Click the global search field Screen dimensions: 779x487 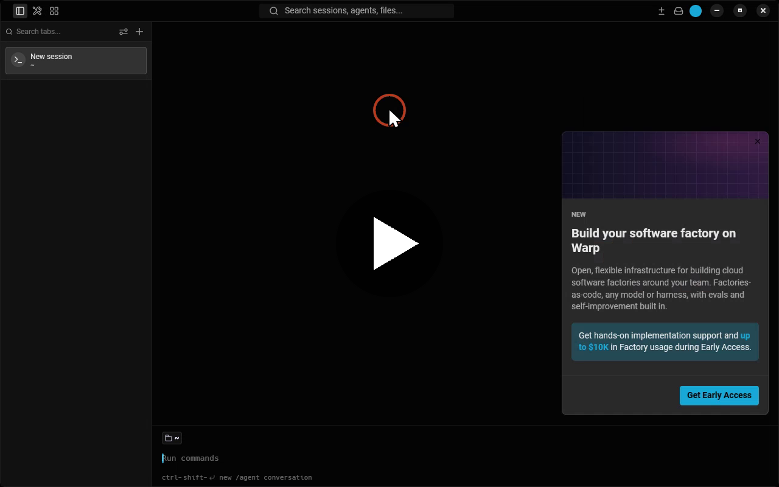click(357, 11)
